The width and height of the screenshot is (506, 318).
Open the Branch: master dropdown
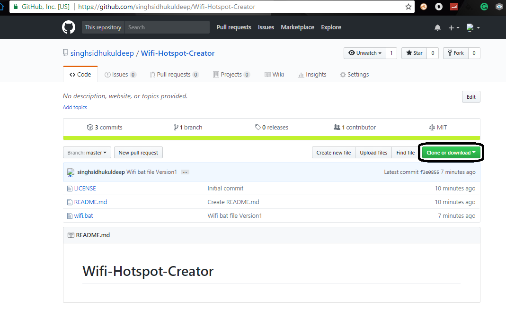point(87,153)
